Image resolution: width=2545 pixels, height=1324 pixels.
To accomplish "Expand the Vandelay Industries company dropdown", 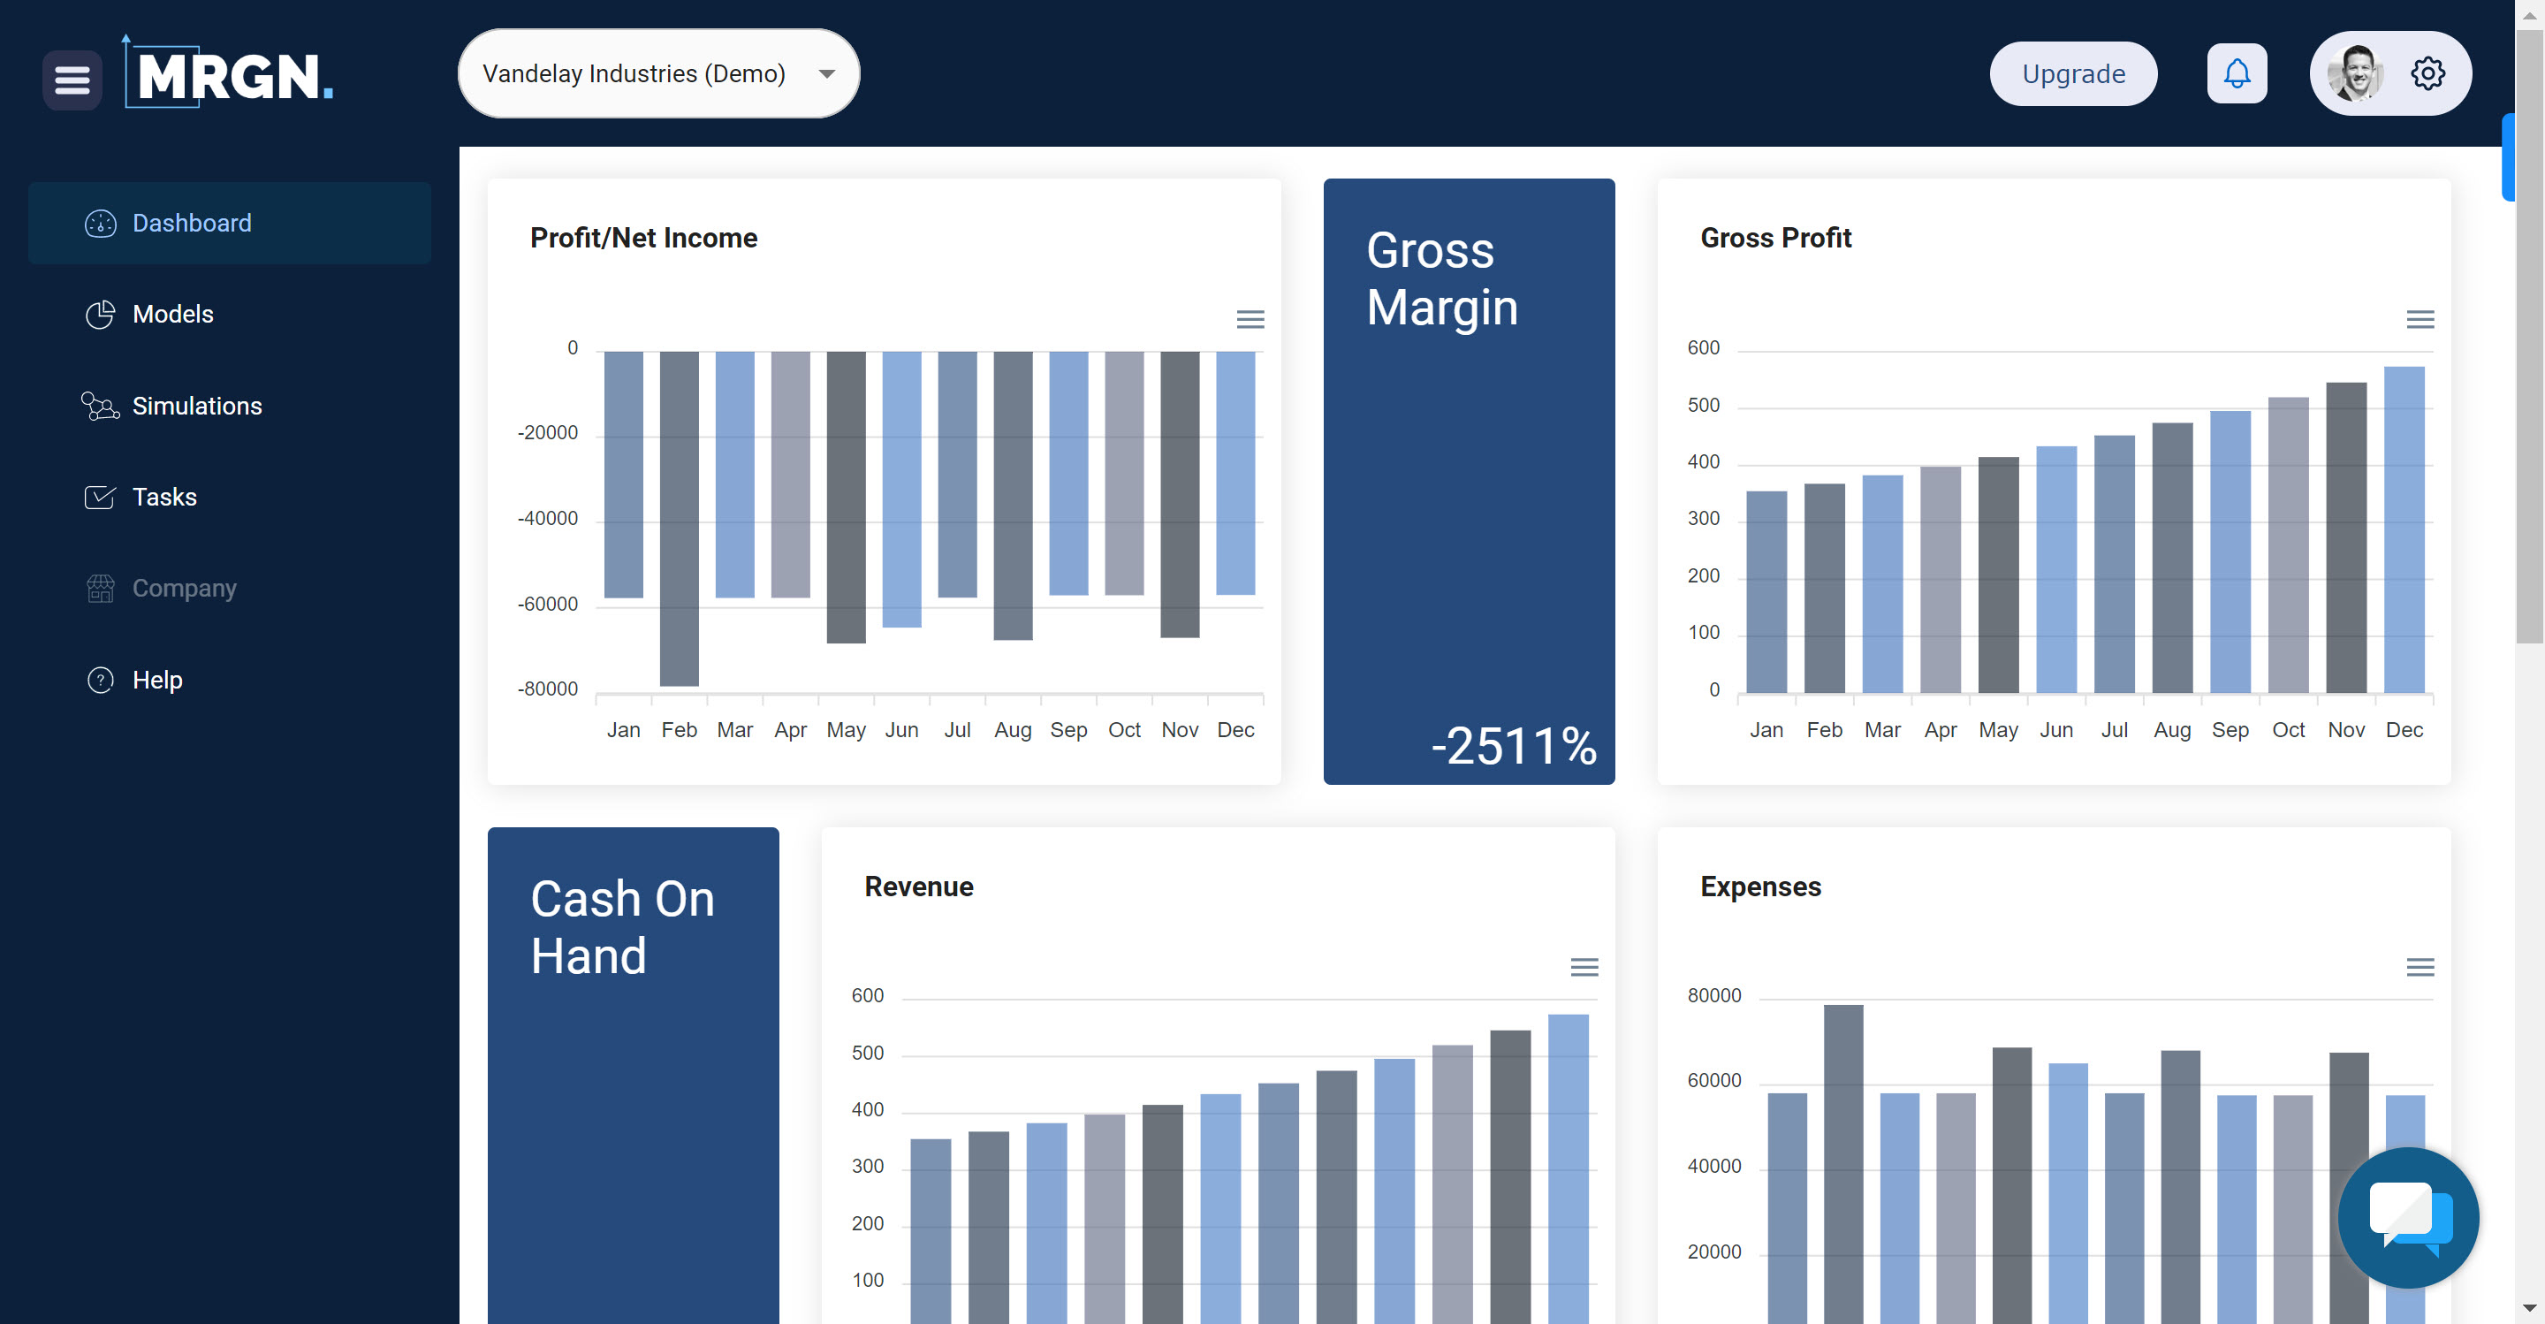I will click(658, 74).
